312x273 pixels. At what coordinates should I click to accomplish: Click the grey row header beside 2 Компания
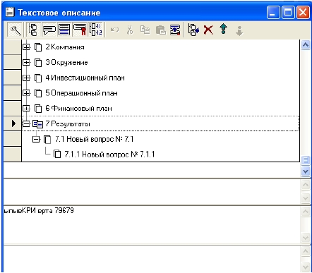(13, 47)
